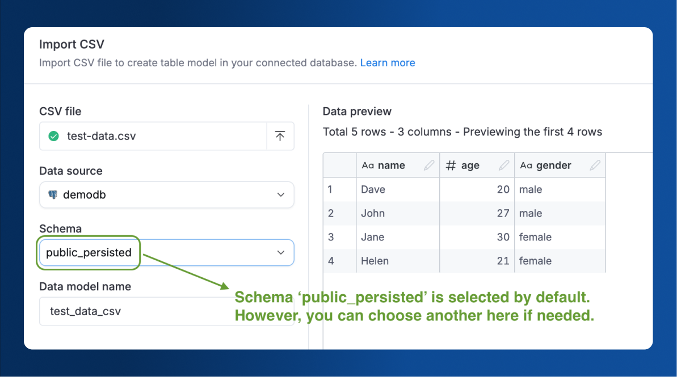677x377 pixels.
Task: Expand the Schema selector dropdown
Action: tap(280, 252)
